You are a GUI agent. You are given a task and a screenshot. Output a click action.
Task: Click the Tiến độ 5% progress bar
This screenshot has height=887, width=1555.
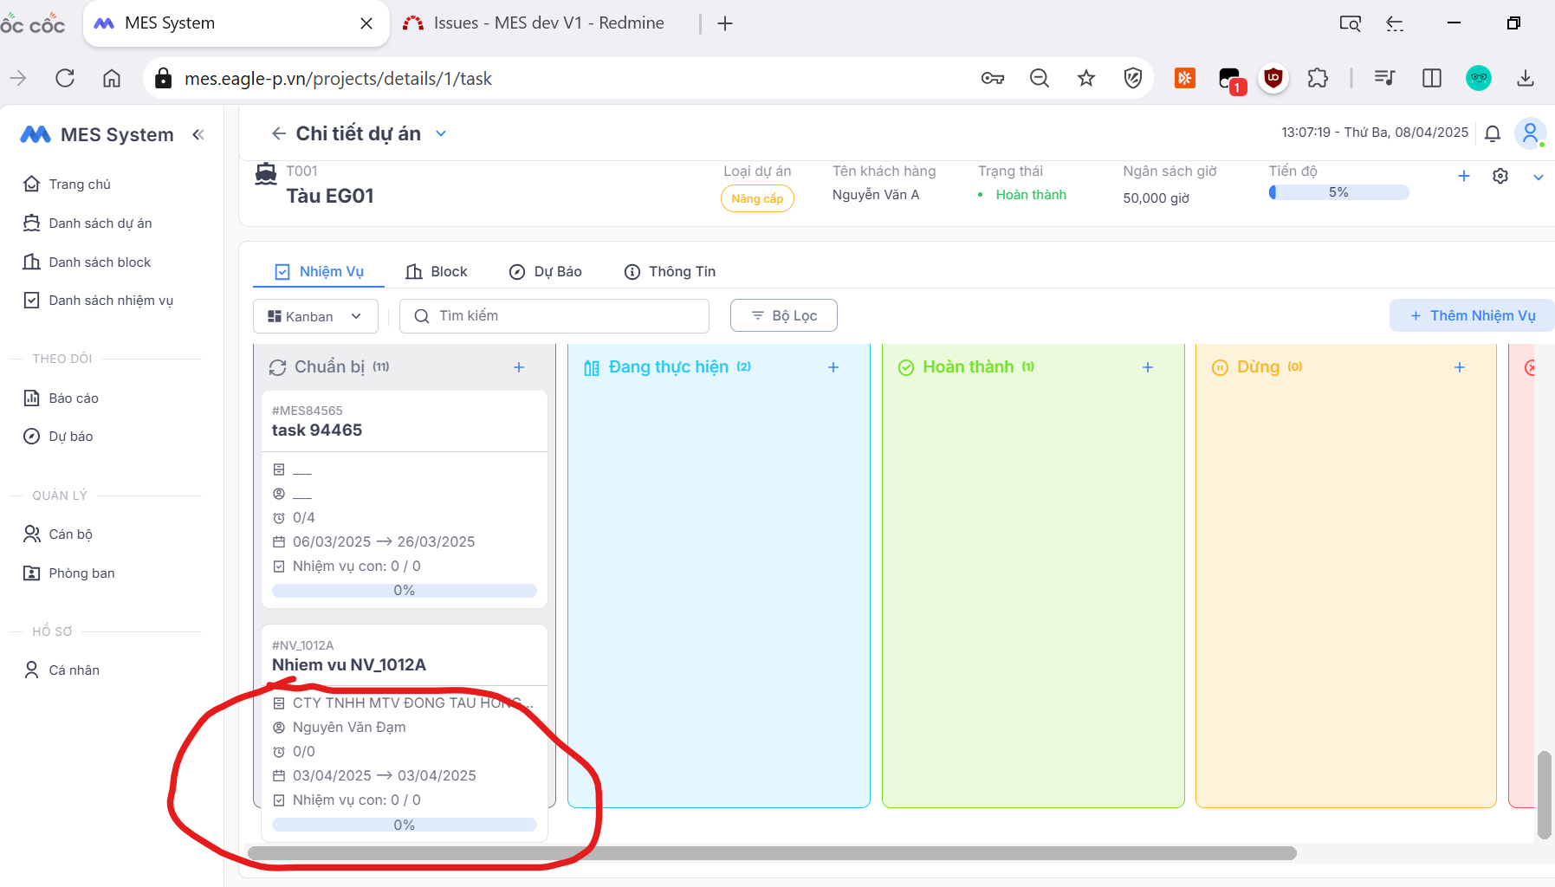point(1338,192)
